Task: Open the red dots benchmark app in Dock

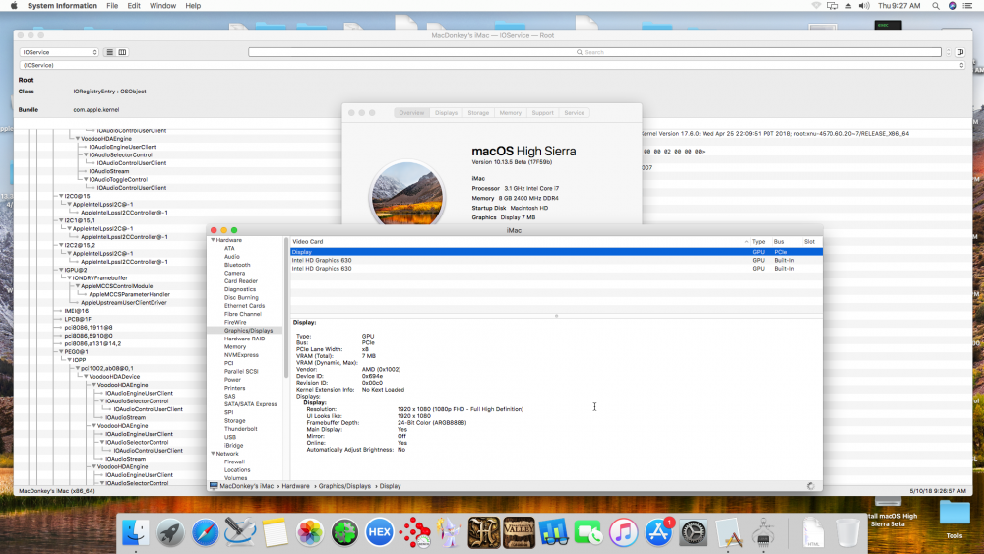Action: pos(414,532)
